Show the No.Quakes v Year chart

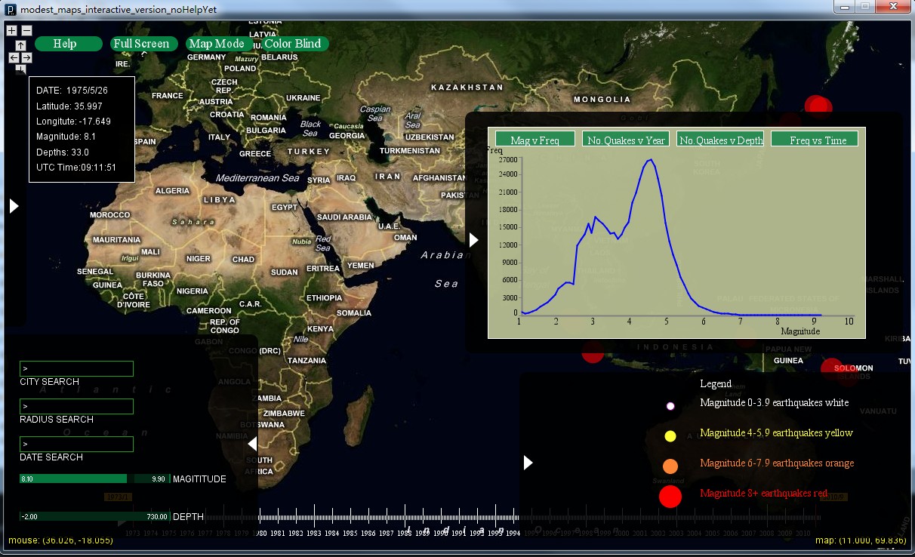tap(626, 140)
